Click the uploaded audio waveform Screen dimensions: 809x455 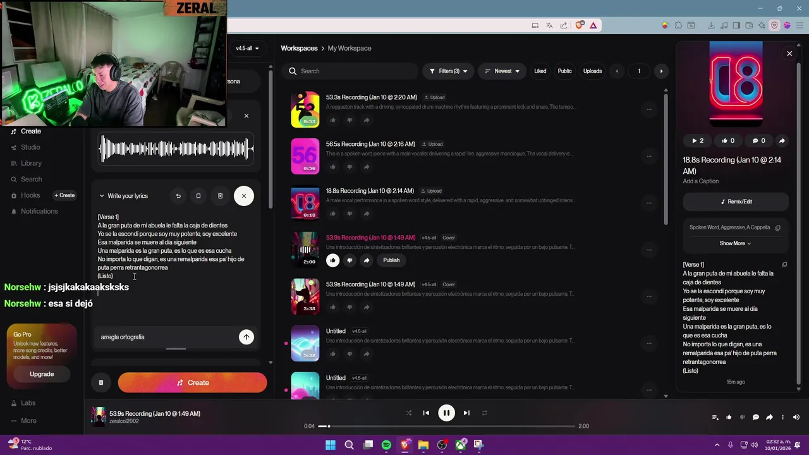pyautogui.click(x=176, y=150)
